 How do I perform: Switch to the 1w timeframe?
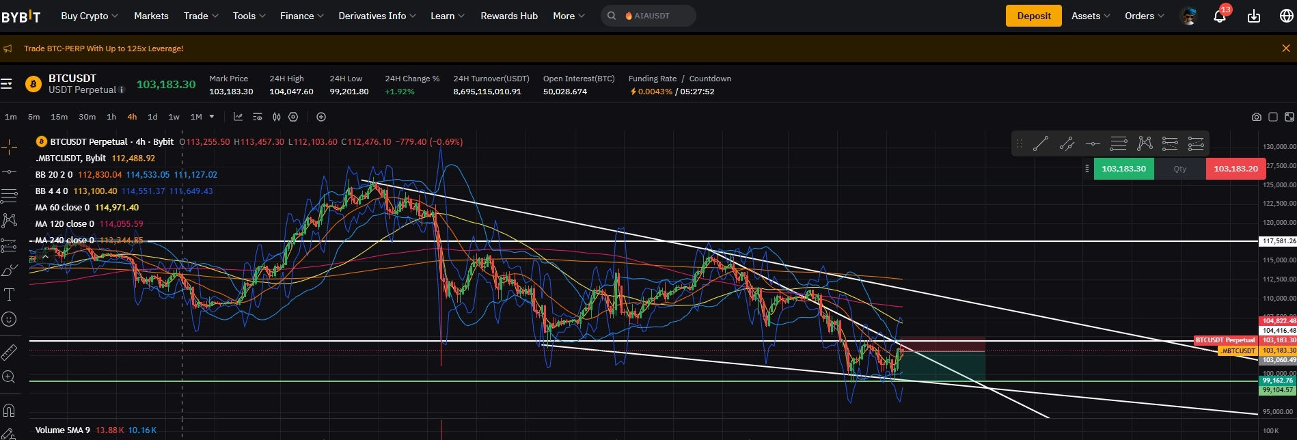174,117
